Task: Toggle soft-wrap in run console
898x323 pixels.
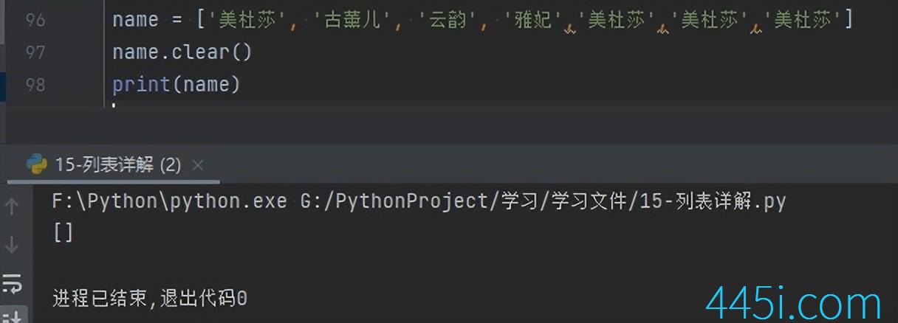Action: click(x=12, y=282)
